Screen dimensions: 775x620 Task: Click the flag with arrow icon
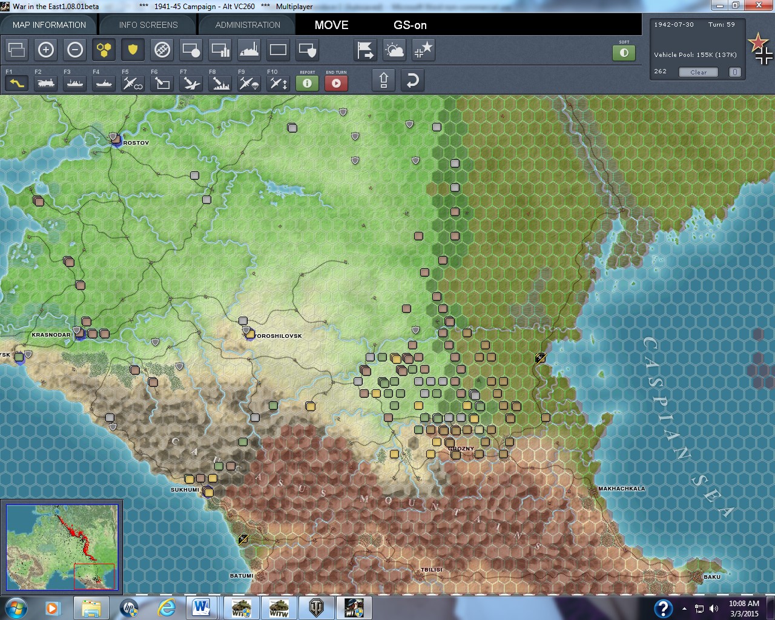click(366, 50)
